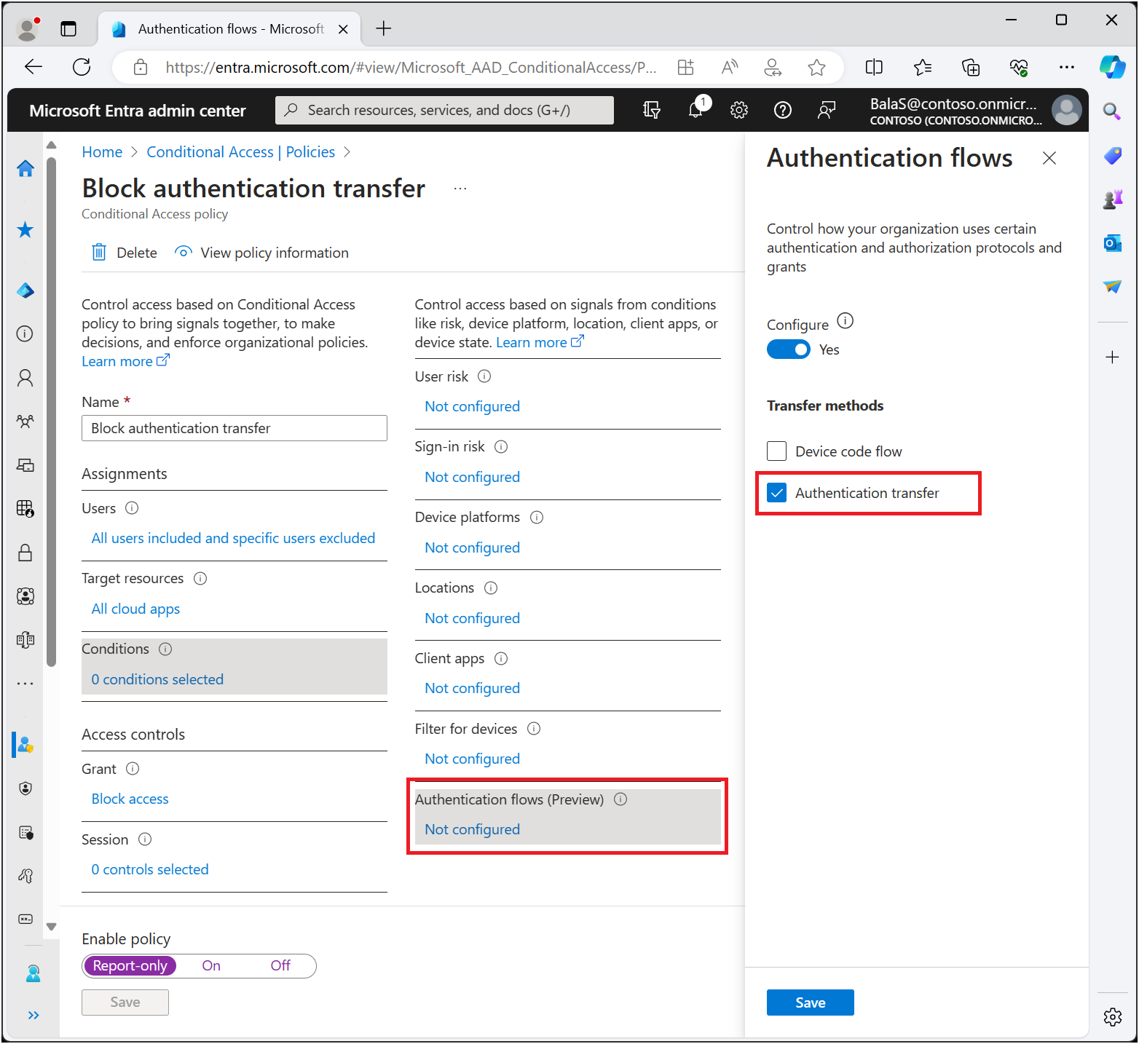The width and height of the screenshot is (1139, 1044).
Task: Open Block access grant link
Action: tap(130, 799)
